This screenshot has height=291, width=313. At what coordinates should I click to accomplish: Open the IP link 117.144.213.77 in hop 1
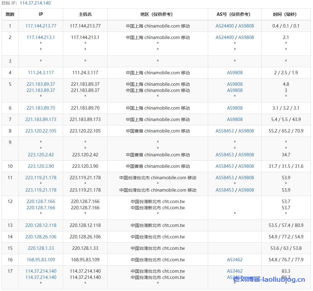[x=41, y=26]
